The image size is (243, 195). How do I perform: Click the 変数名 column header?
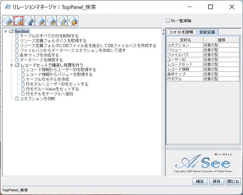pos(185,40)
